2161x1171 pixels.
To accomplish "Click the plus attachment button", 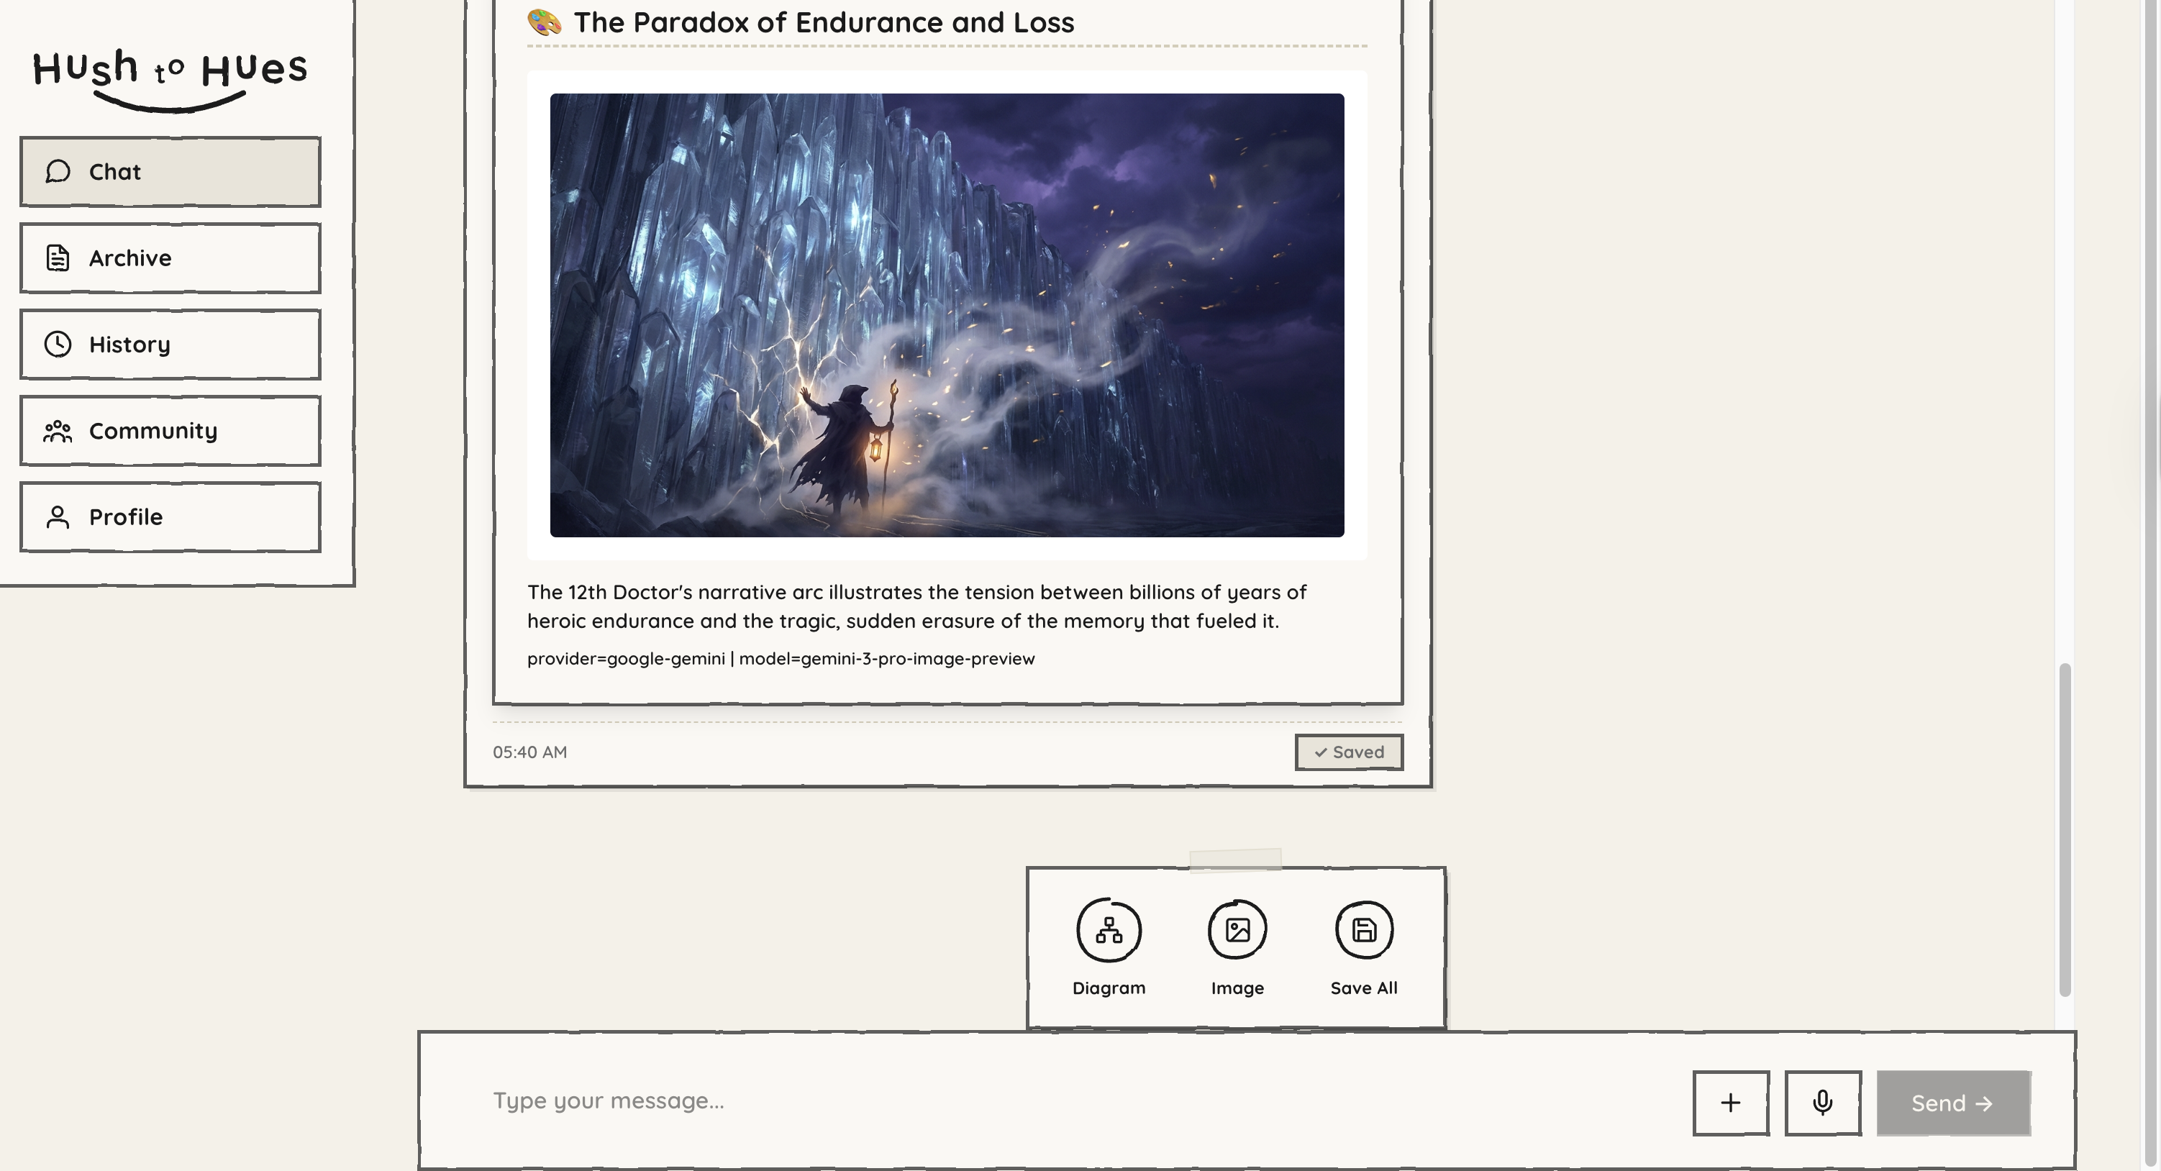I will pyautogui.click(x=1731, y=1103).
